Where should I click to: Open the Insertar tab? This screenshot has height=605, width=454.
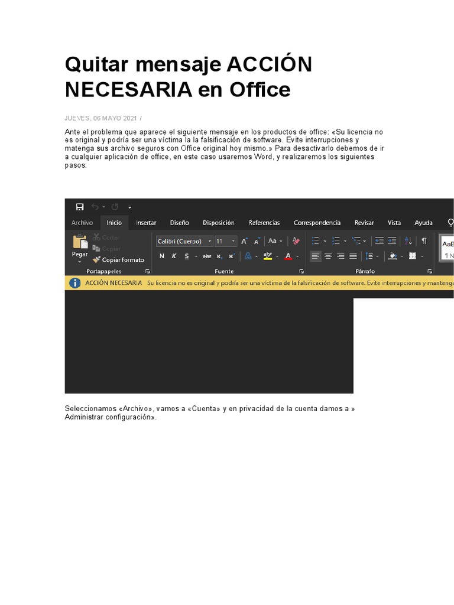[x=146, y=223]
